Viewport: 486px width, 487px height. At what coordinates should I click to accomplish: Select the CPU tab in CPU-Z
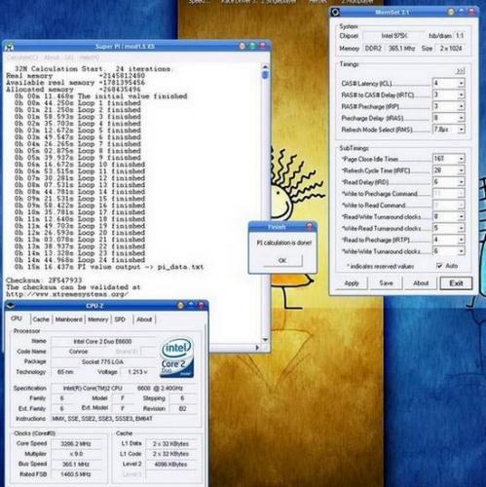[17, 318]
